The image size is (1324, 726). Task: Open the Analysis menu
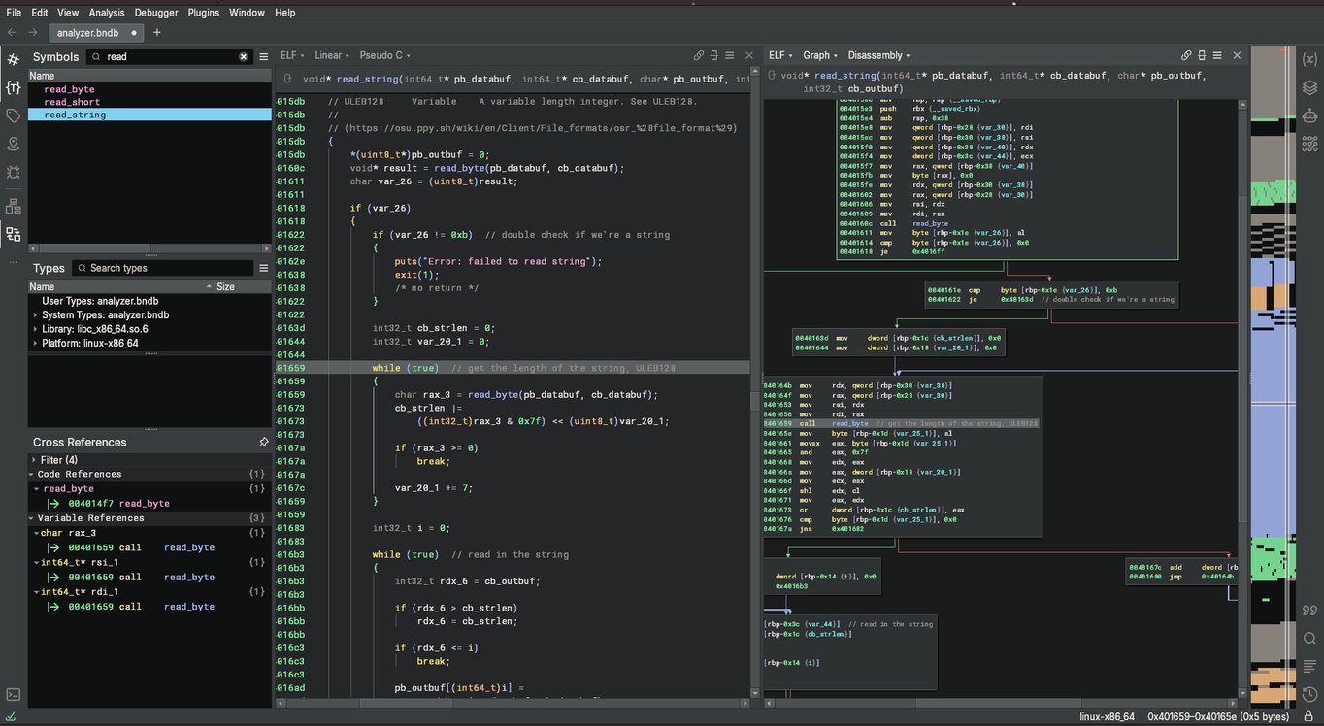tap(107, 13)
